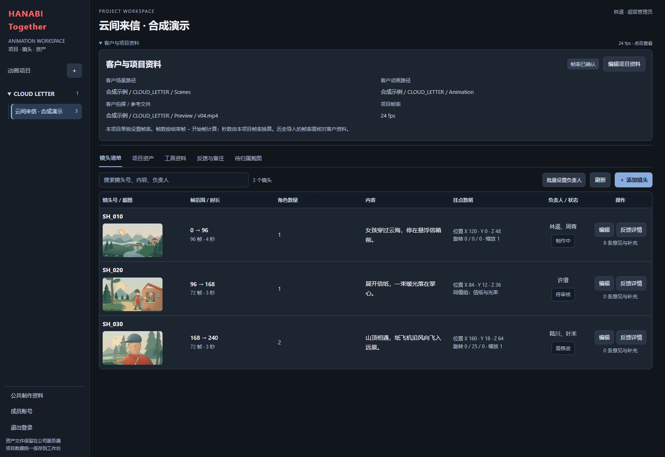Viewport: 665px width, 457px height.
Task: Switch to the 镜头清单 tab
Action: coord(111,158)
